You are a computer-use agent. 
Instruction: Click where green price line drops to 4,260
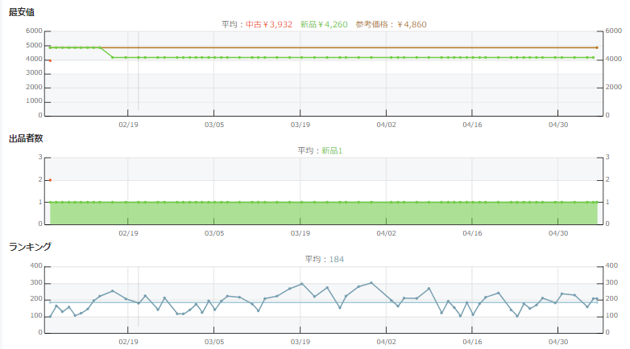coord(113,58)
